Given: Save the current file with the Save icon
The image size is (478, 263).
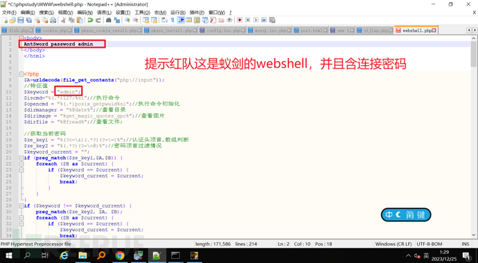Looking at the screenshot, I should coord(20,20).
